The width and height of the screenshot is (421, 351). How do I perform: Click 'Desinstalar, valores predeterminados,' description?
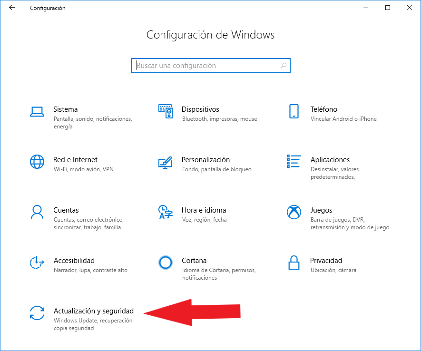pos(334,173)
